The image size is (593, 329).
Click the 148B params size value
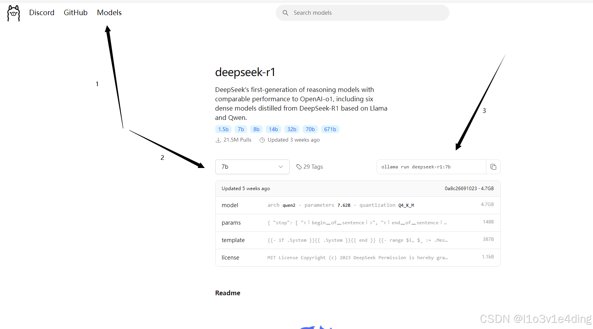488,222
